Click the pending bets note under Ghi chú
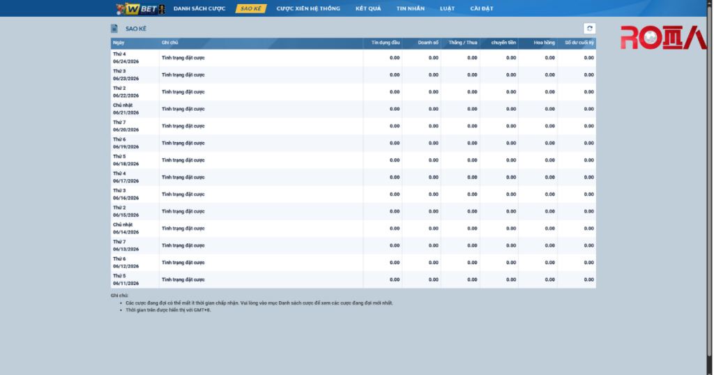Image resolution: width=714 pixels, height=375 pixels. coord(259,303)
